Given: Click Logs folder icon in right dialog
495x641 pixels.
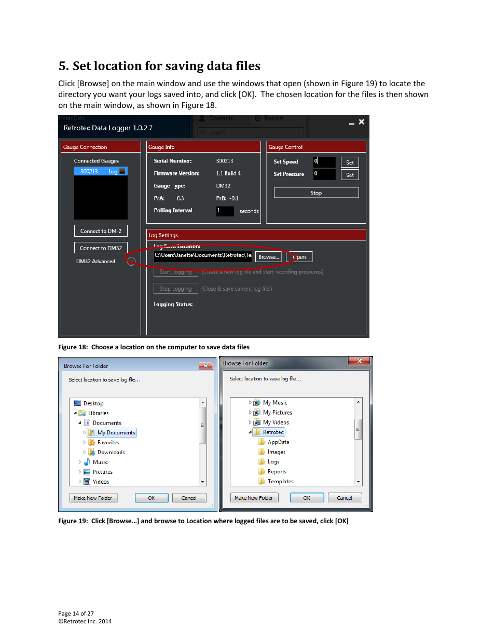Looking at the screenshot, I should 262,461.
